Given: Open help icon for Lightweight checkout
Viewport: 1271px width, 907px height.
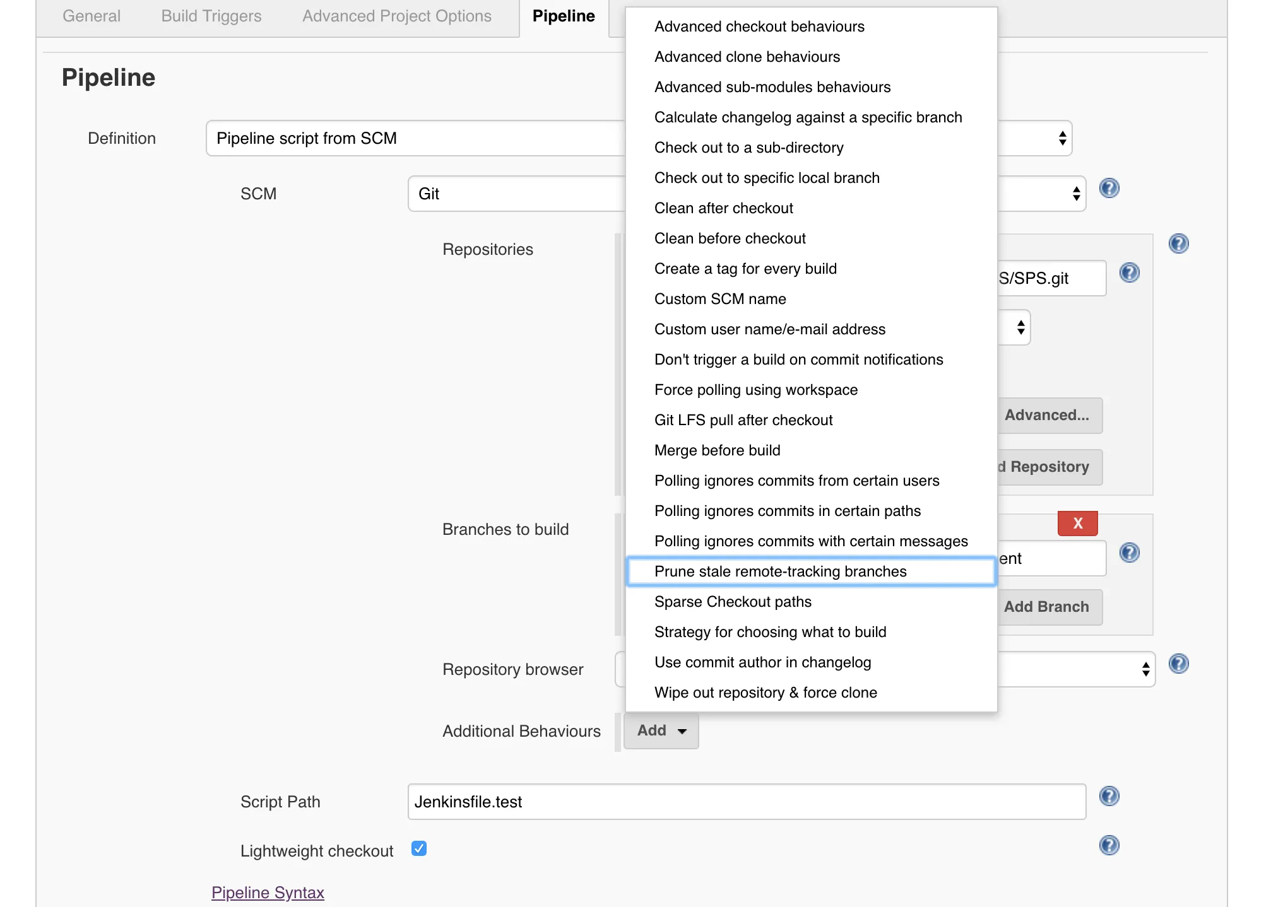Looking at the screenshot, I should coord(1109,845).
